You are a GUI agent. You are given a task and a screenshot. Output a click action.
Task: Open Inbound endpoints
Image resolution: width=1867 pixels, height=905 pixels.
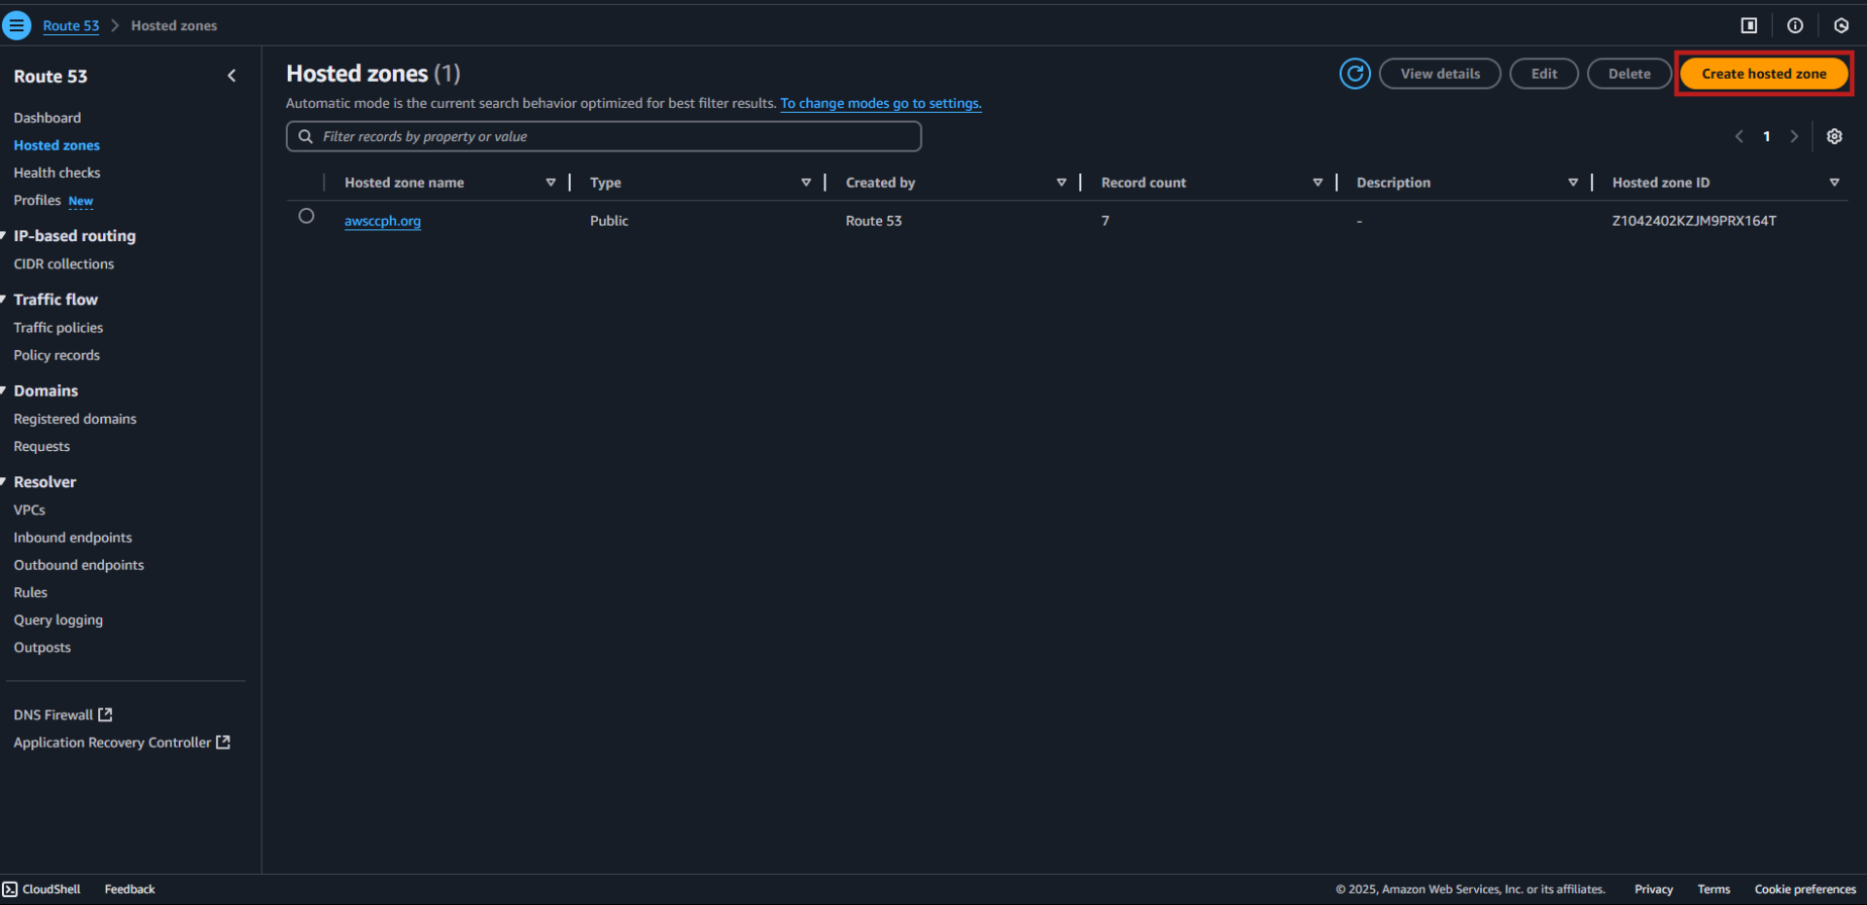pos(73,538)
